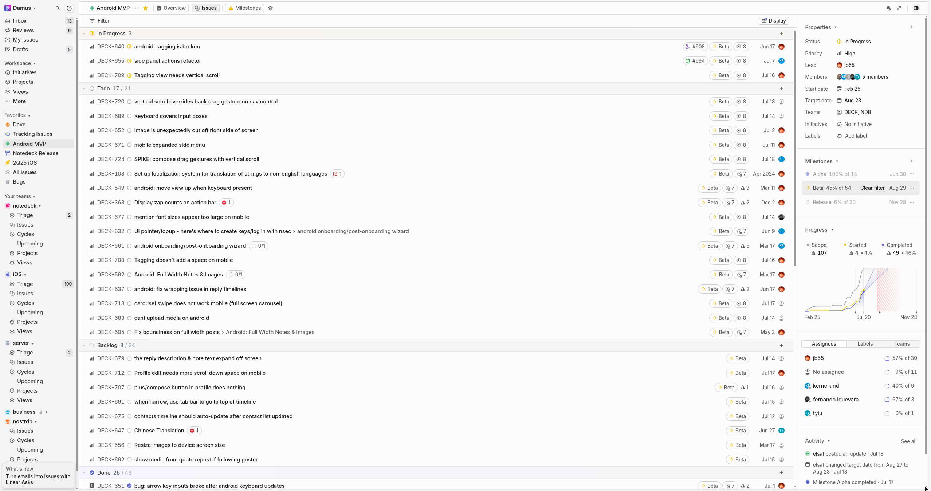Switch to Milestones tab
931x491 pixels.
click(244, 8)
